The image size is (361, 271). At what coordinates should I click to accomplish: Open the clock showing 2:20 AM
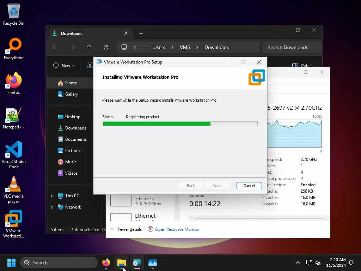[x=336, y=263]
